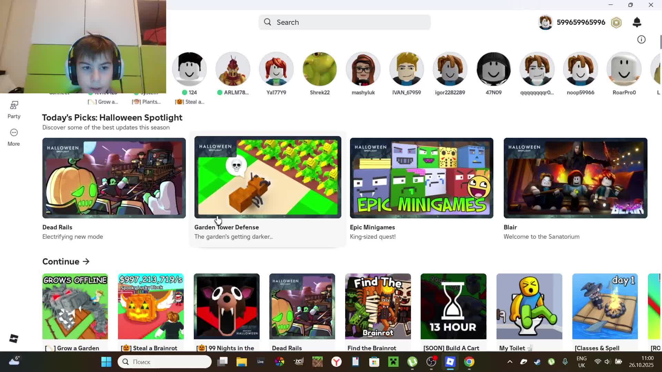Open Epic Minigames title link

(x=372, y=227)
